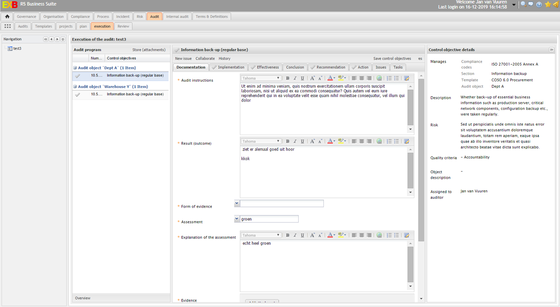Select the Warehouse Y Information back-up row
The width and height of the screenshot is (560, 307).
135,95
